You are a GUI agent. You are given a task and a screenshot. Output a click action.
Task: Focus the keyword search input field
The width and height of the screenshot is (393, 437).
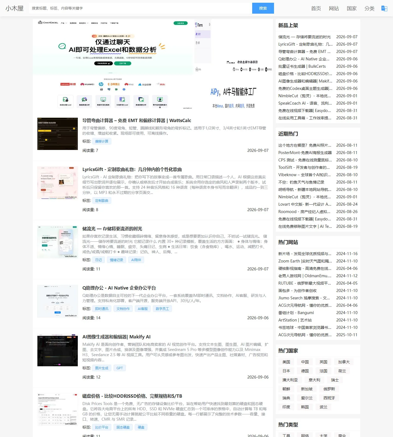tap(141, 8)
